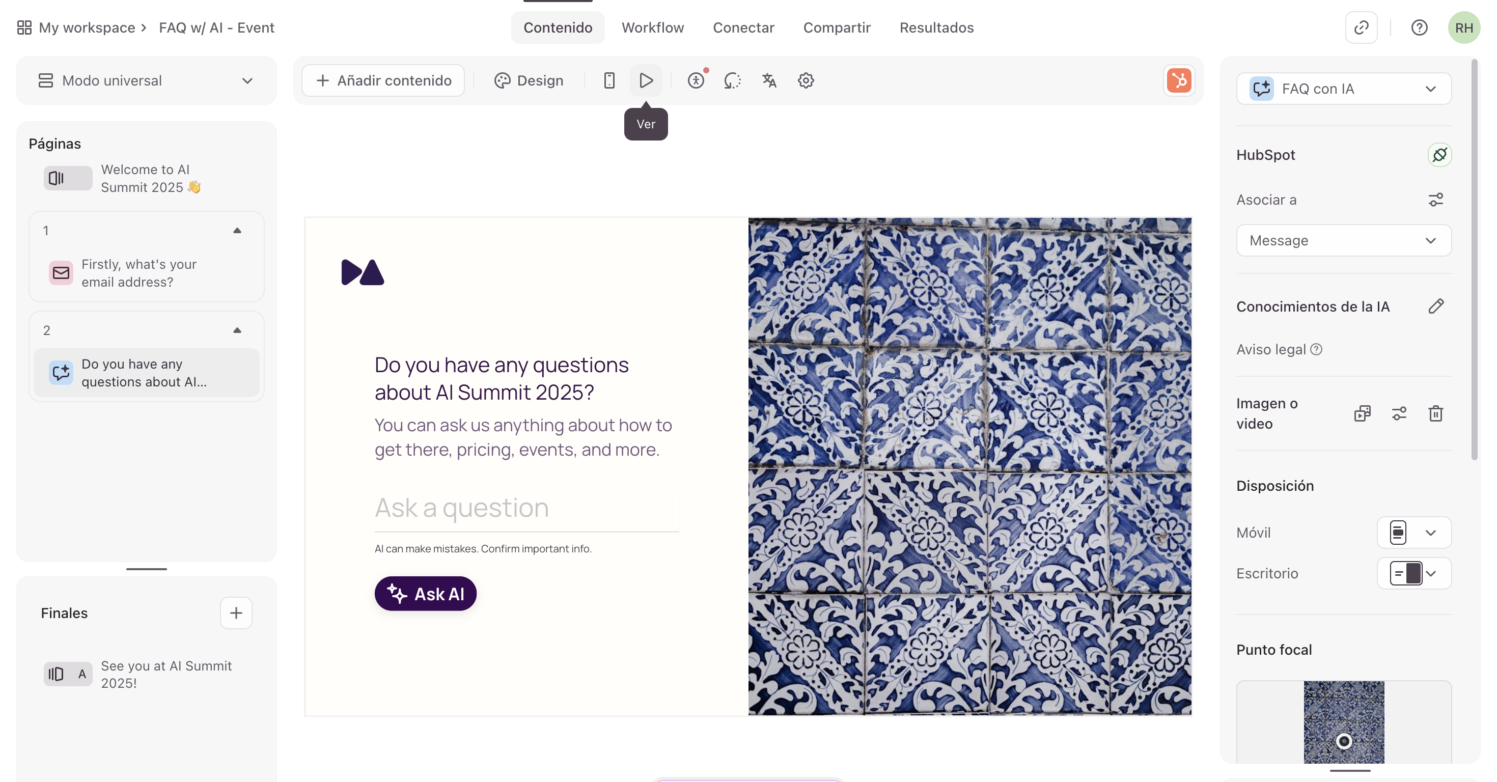Open the form settings gear icon
1497x782 pixels.
click(806, 80)
